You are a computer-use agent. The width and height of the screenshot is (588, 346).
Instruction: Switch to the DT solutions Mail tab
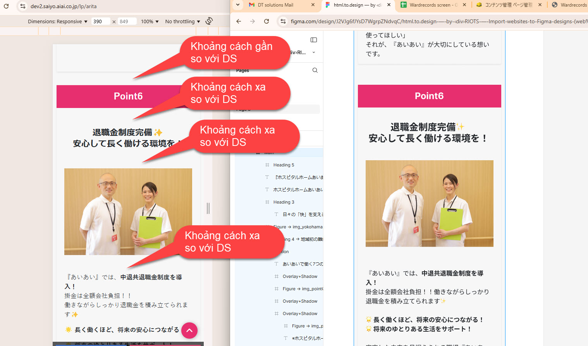coord(275,5)
